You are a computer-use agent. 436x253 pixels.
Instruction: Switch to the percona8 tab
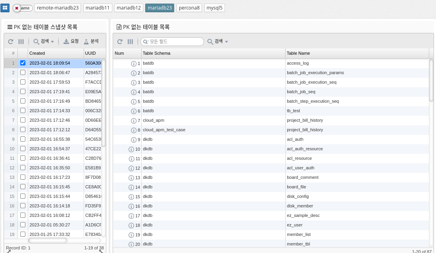coord(189,8)
